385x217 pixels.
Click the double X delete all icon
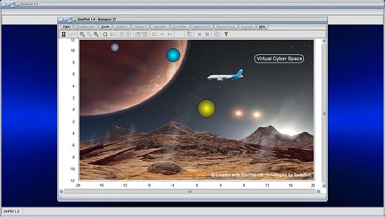[x=207, y=34]
